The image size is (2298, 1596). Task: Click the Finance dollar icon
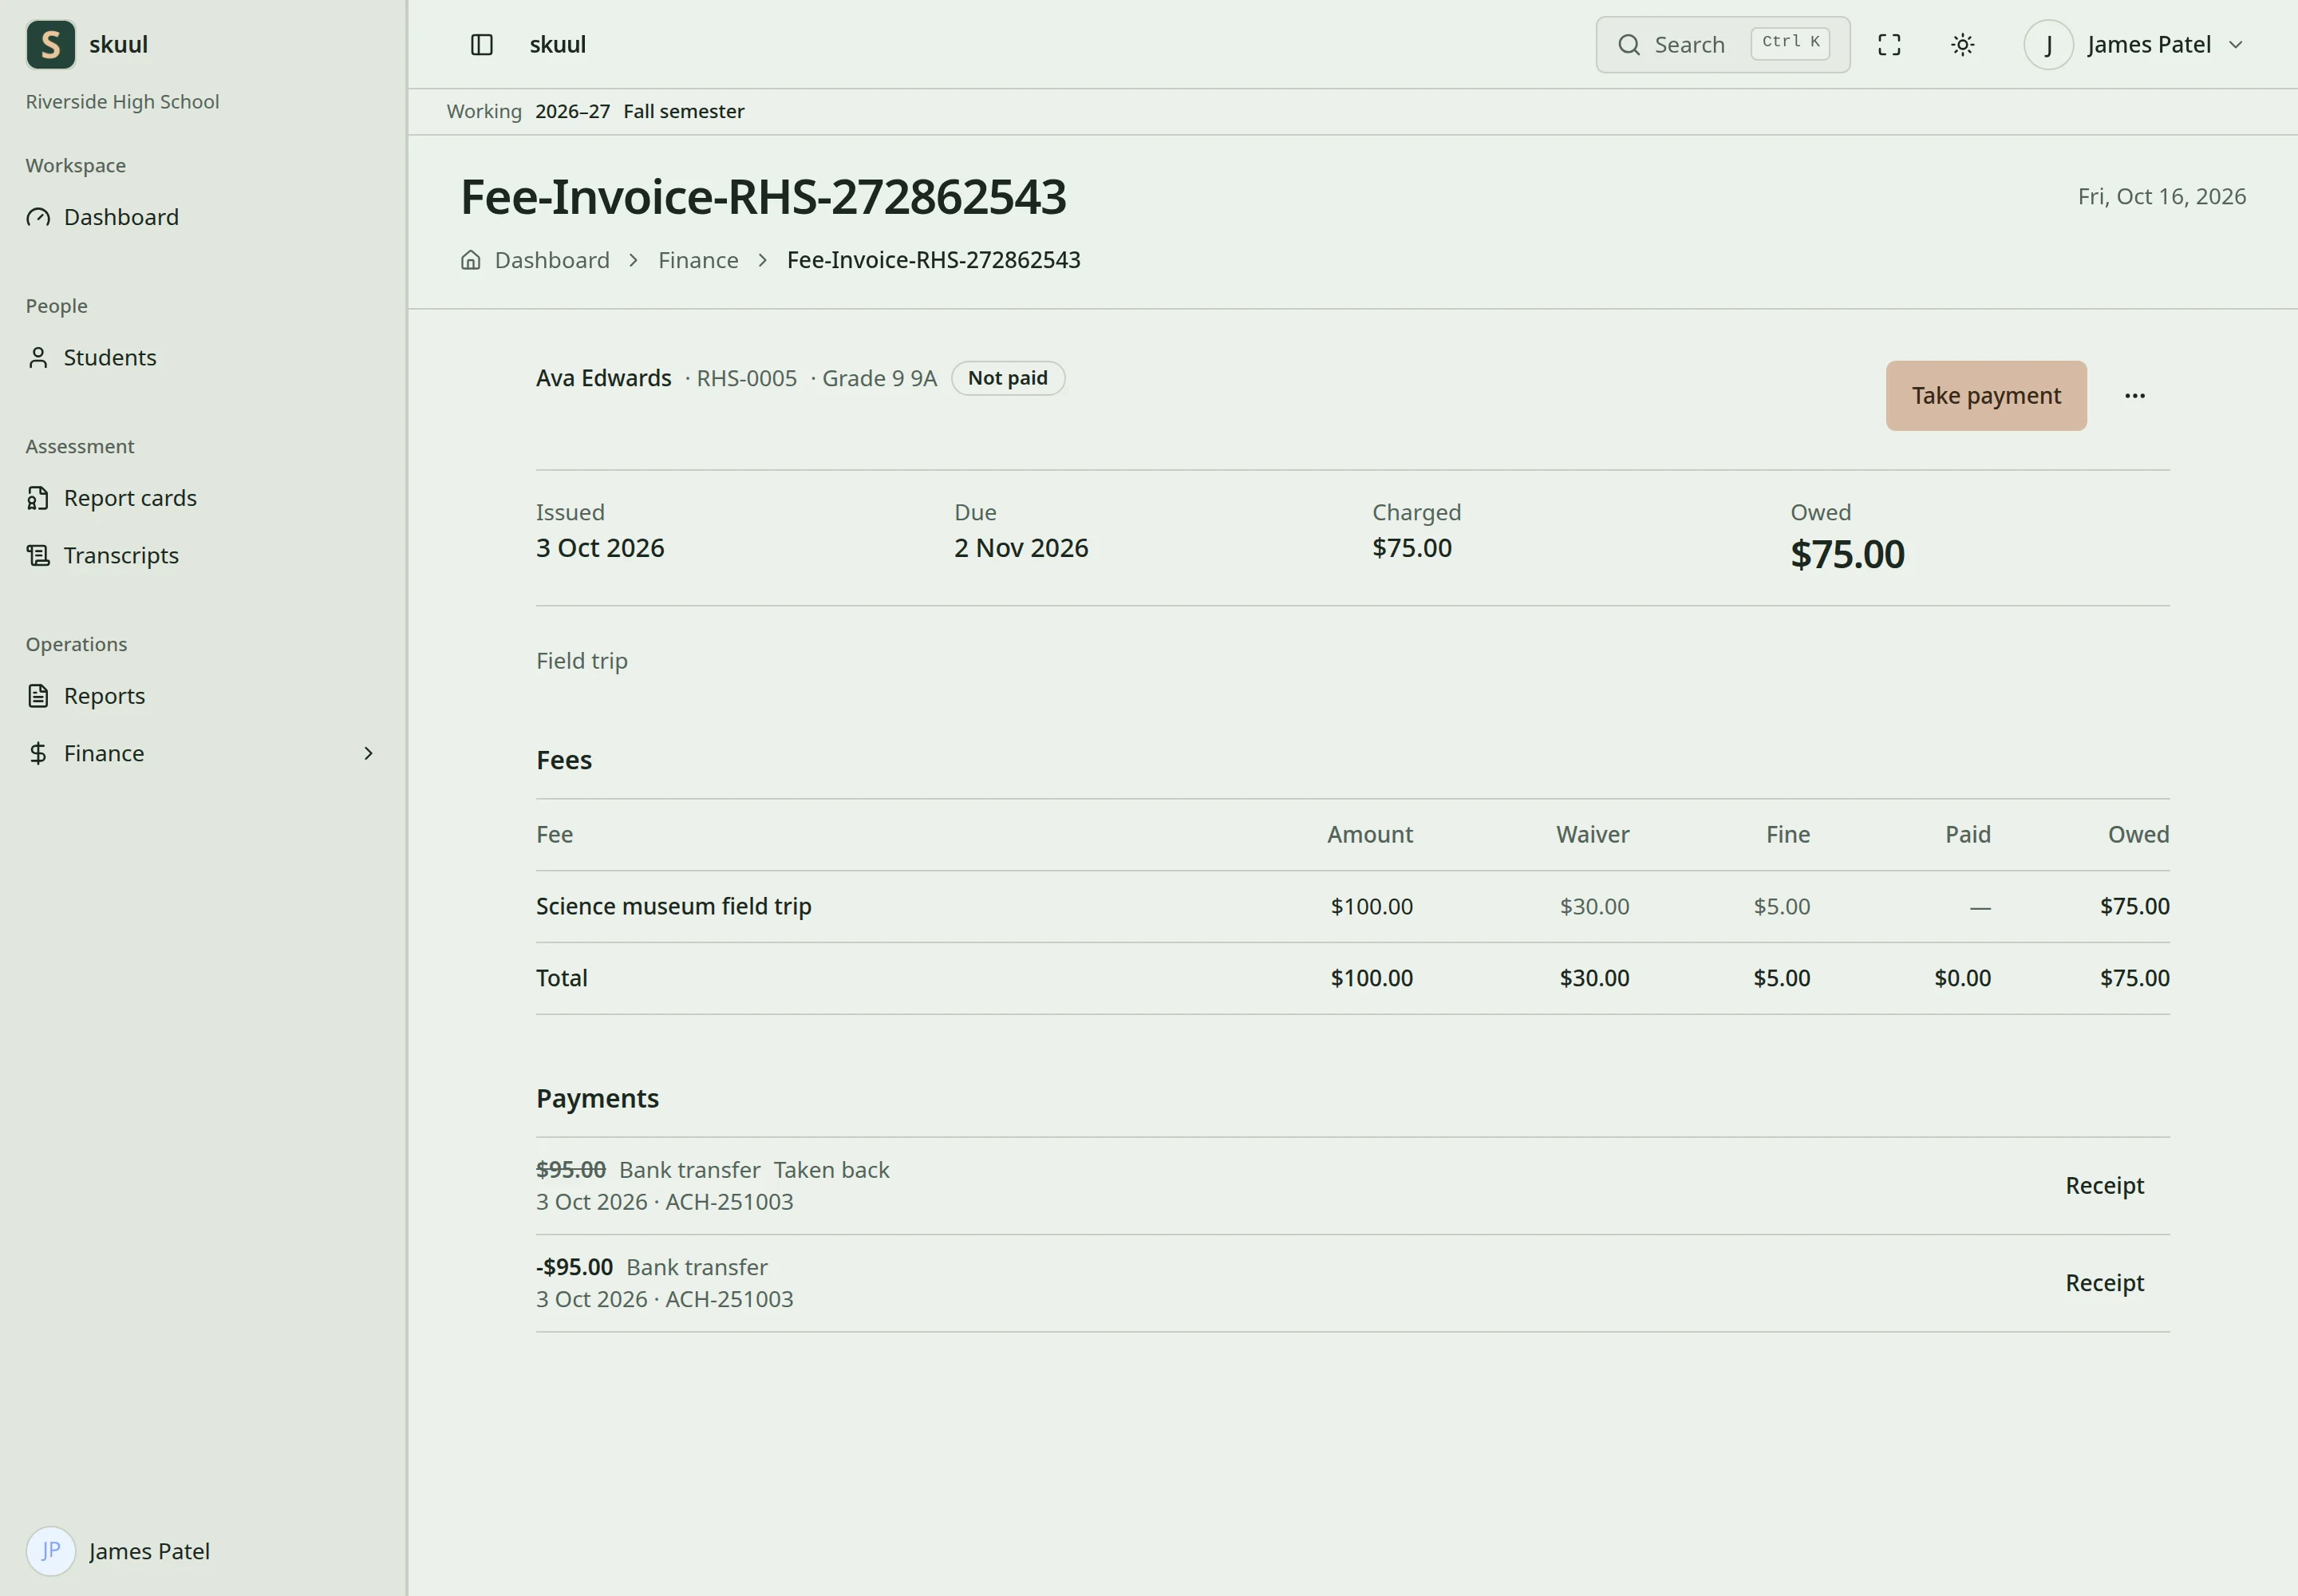[x=38, y=753]
